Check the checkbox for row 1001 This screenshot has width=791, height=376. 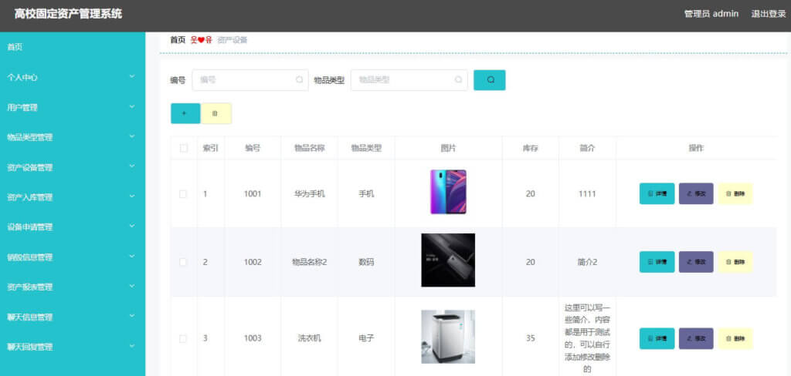coord(184,194)
